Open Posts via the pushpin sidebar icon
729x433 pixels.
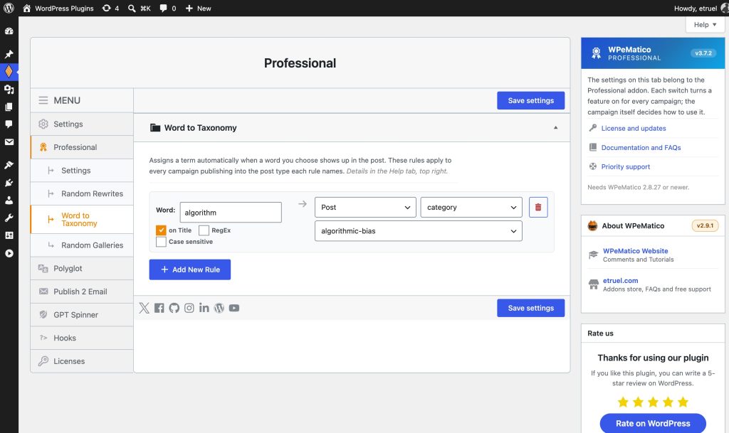(9, 54)
